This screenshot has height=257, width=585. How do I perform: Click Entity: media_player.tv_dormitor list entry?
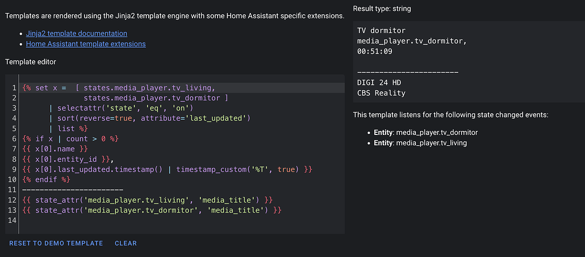click(426, 132)
